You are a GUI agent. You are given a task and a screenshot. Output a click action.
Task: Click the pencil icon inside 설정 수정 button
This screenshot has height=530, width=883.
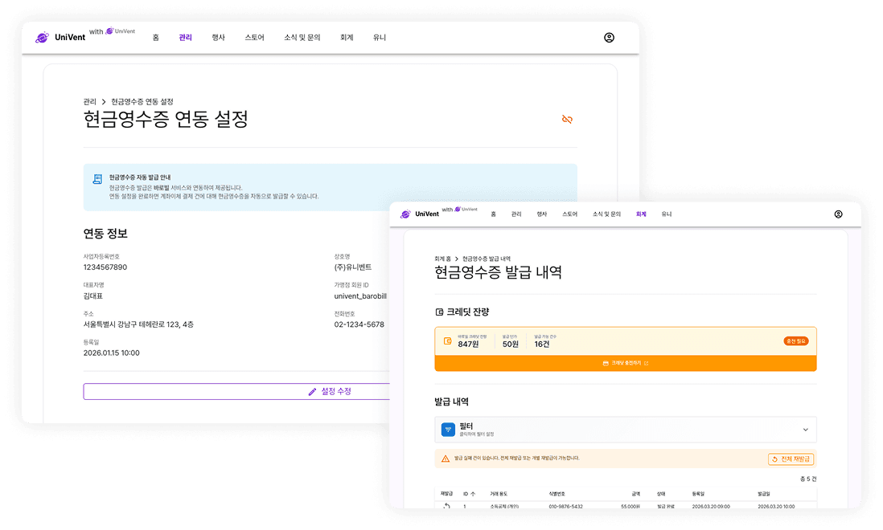(312, 391)
